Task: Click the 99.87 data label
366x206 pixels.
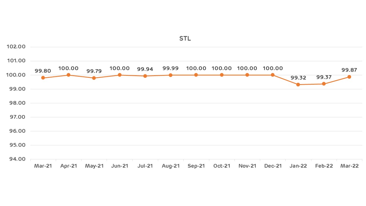Action: click(349, 70)
